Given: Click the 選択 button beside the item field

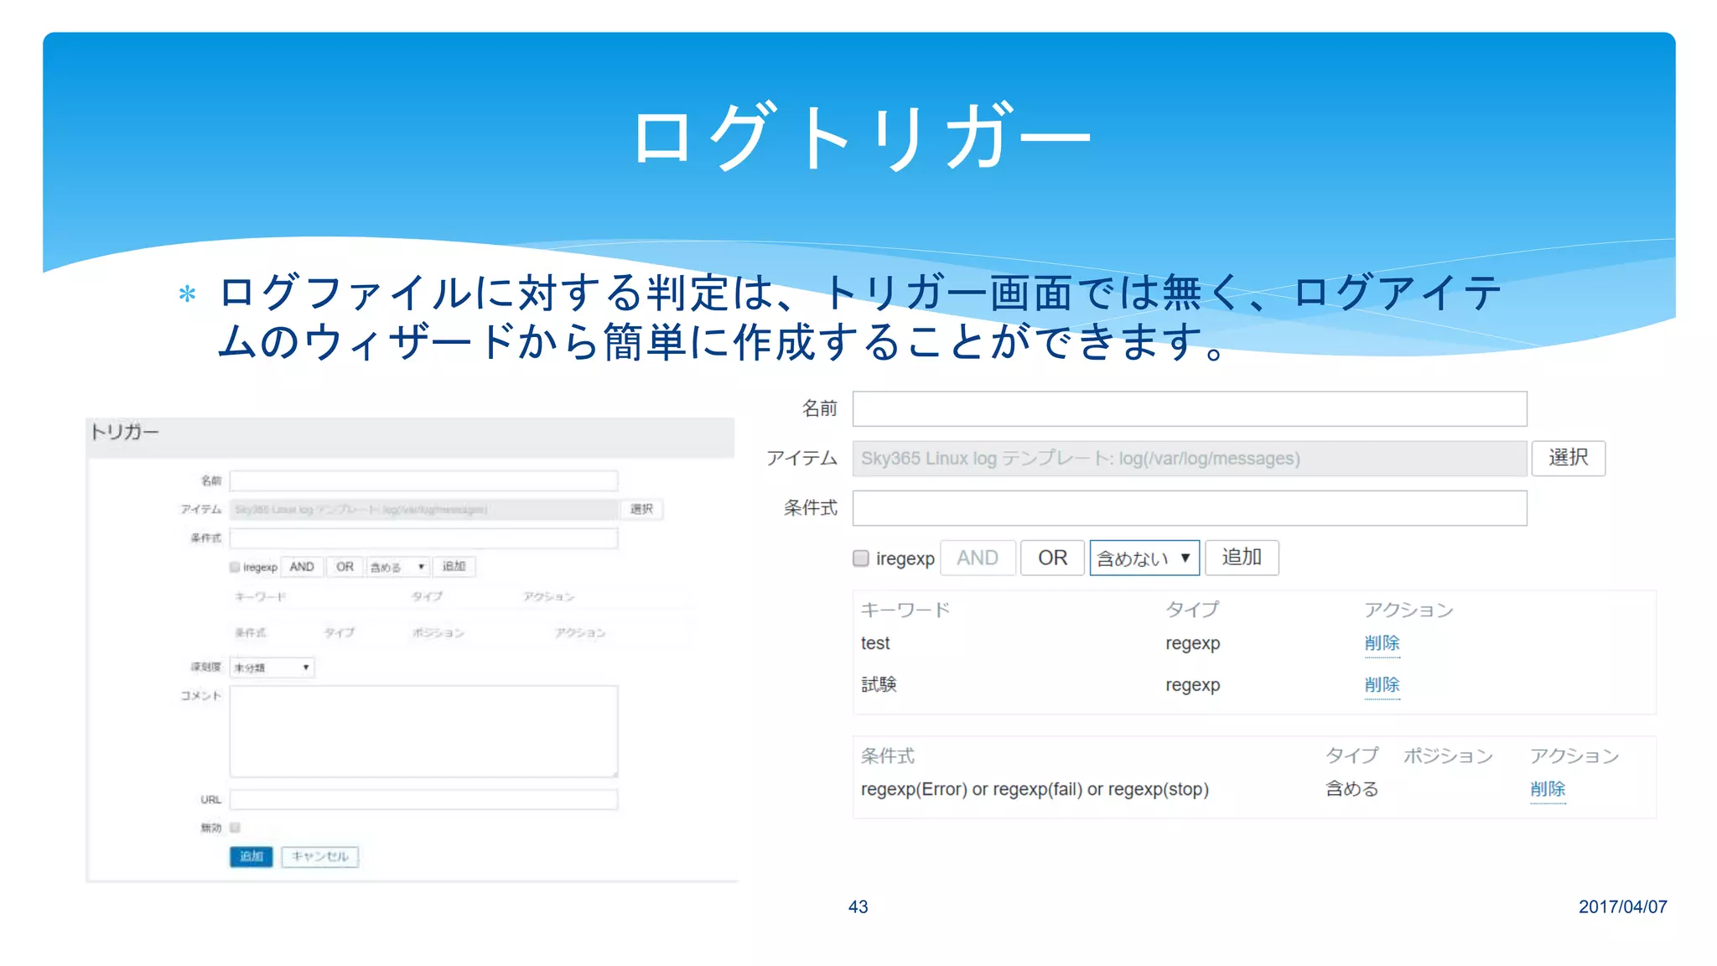Looking at the screenshot, I should (x=1568, y=458).
